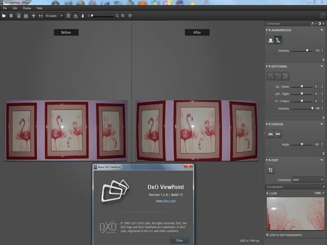Image resolution: width=327 pixels, height=245 pixels.
Task: Open the Display menu
Action: tap(27, 8)
